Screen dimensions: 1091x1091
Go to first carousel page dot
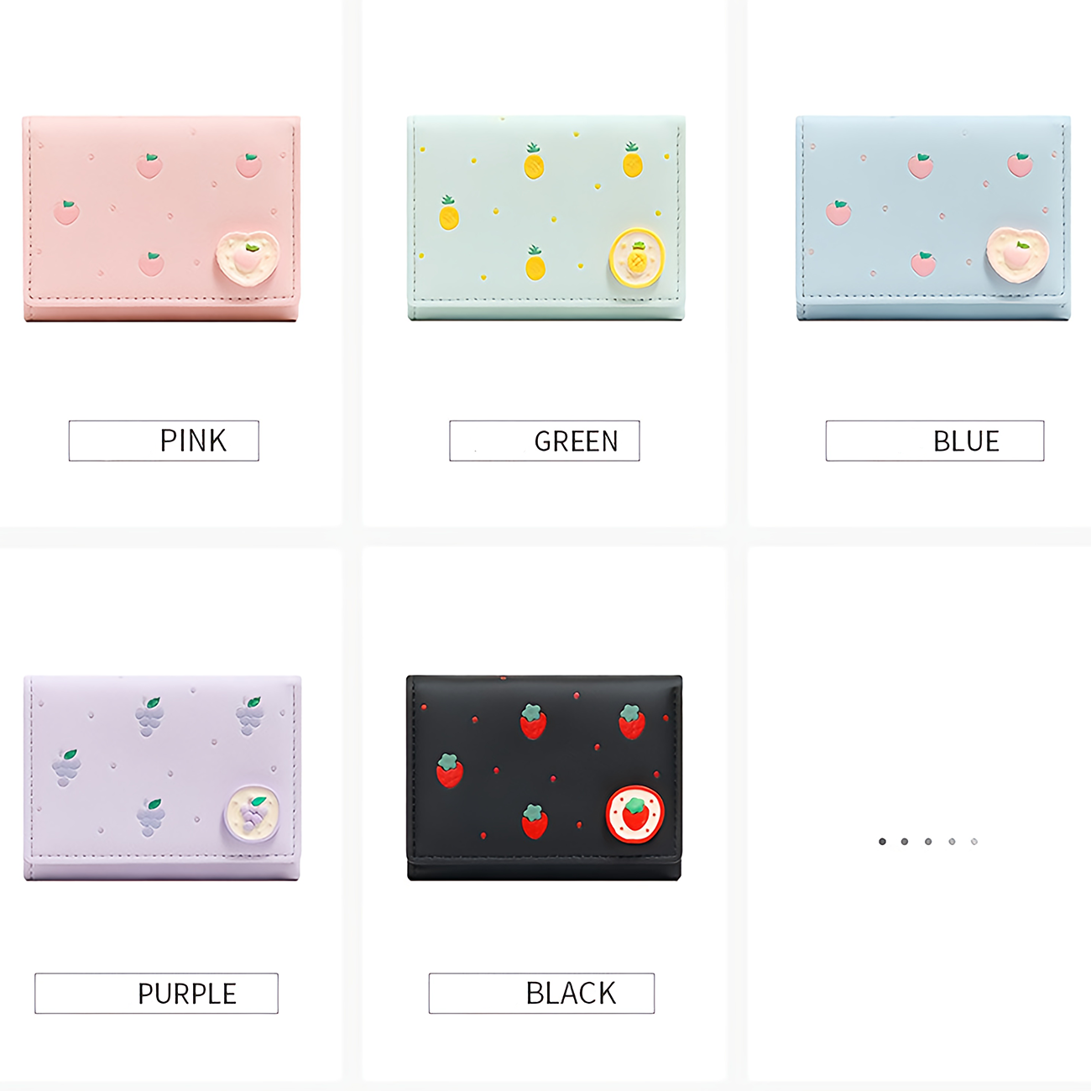[x=882, y=841]
